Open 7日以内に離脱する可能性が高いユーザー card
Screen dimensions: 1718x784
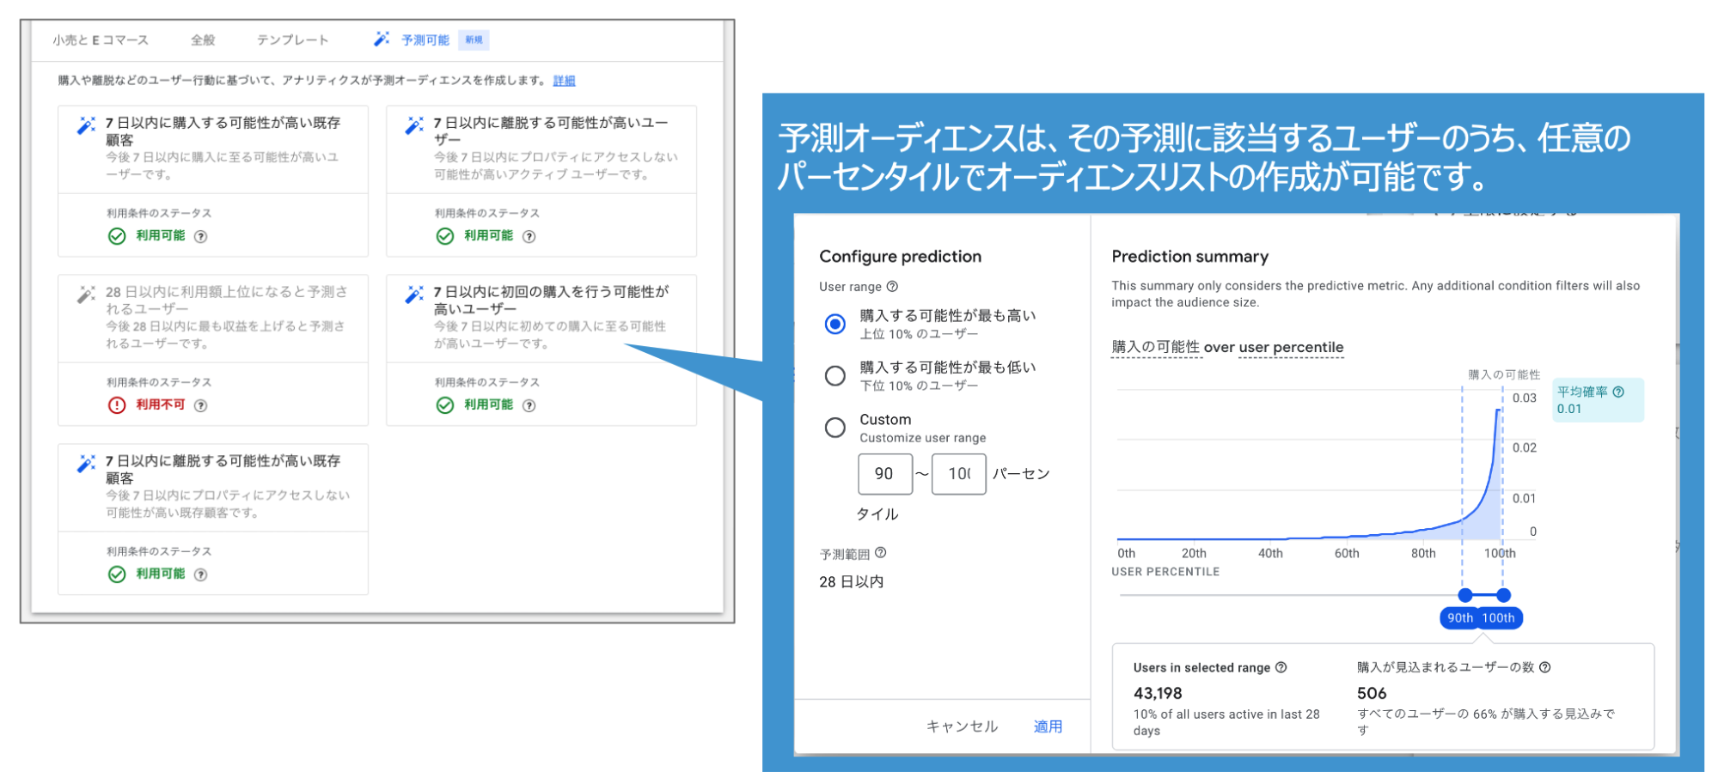click(x=541, y=148)
